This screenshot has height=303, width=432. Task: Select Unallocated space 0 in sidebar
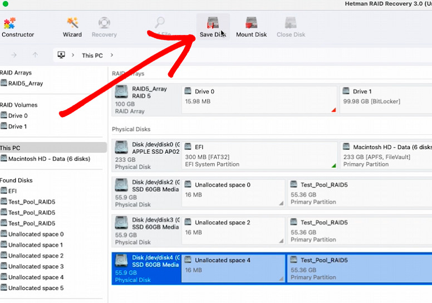pyautogui.click(x=32, y=234)
